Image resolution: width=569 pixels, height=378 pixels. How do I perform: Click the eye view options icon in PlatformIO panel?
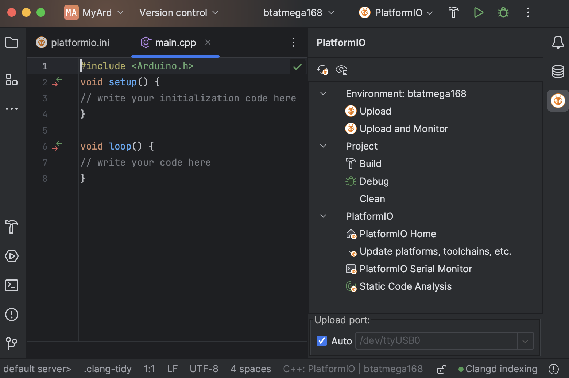pyautogui.click(x=341, y=70)
